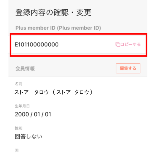Click the 生年月日 field label
This screenshot has width=156, height=156.
[x=22, y=106]
